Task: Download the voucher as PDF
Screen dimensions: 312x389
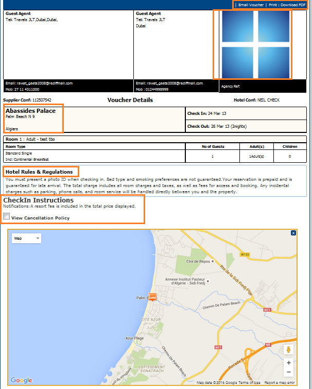Action: click(x=293, y=5)
